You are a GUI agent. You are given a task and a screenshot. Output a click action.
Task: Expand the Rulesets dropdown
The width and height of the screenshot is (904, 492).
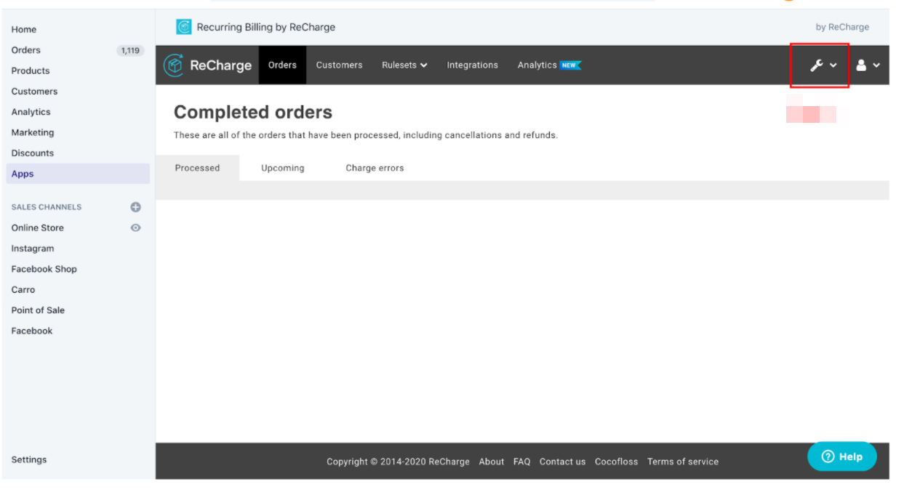pos(404,65)
